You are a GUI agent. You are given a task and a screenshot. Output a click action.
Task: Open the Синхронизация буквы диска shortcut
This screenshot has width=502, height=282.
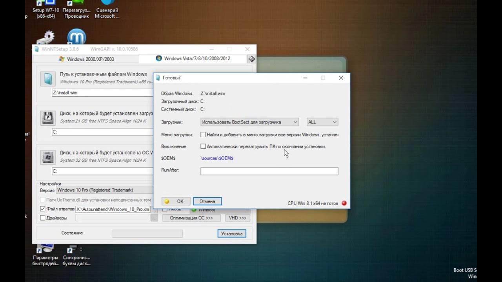coord(76,255)
